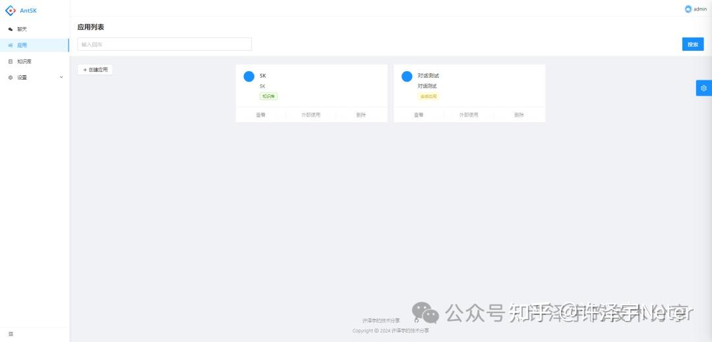The image size is (712, 342).
Task: Click the AntSK logo icon
Action: click(10, 10)
